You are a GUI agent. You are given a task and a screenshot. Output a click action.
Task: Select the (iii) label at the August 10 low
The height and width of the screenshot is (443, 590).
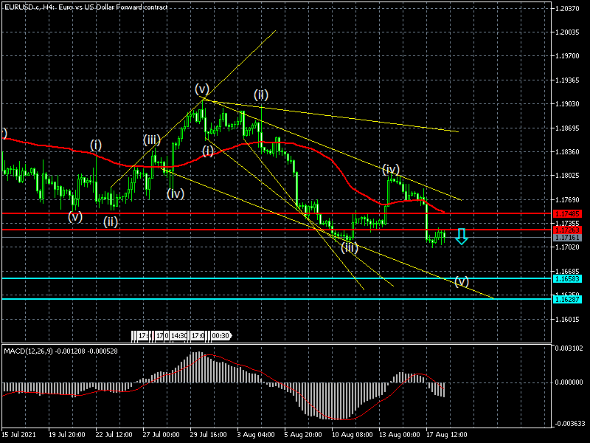pos(350,247)
